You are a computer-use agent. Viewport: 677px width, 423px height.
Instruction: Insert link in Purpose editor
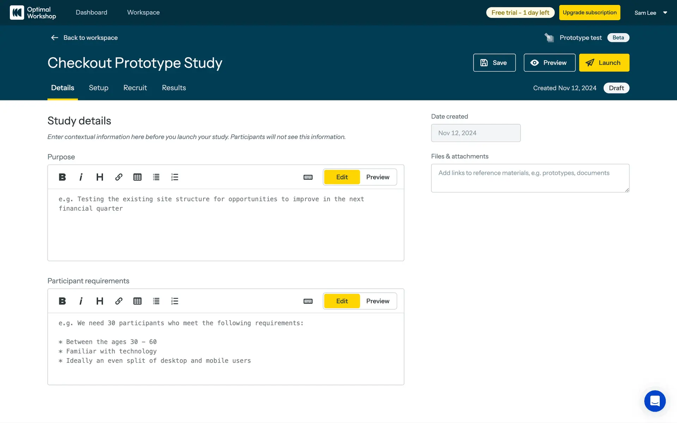tap(119, 177)
